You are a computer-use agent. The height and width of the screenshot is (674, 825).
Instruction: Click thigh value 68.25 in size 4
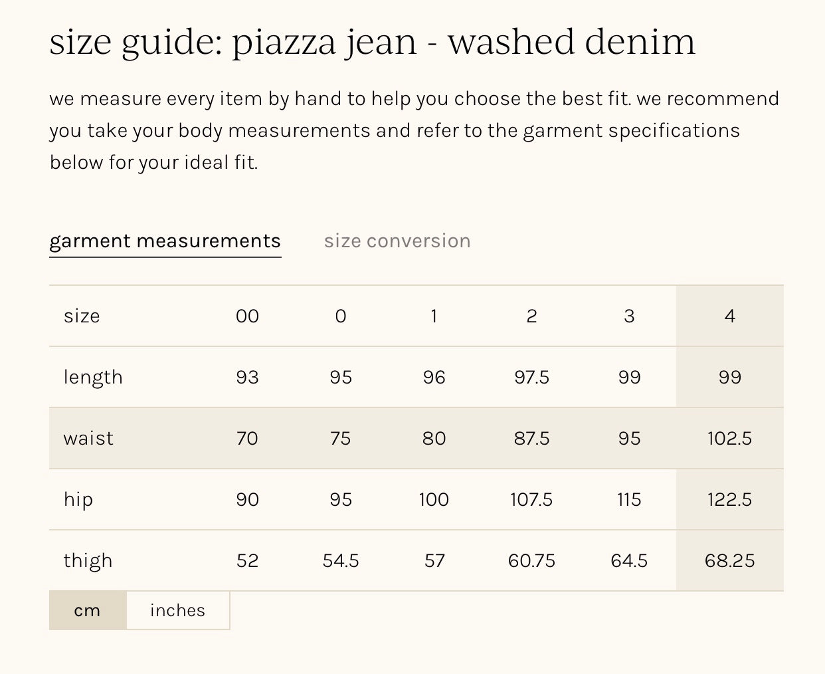pos(729,560)
